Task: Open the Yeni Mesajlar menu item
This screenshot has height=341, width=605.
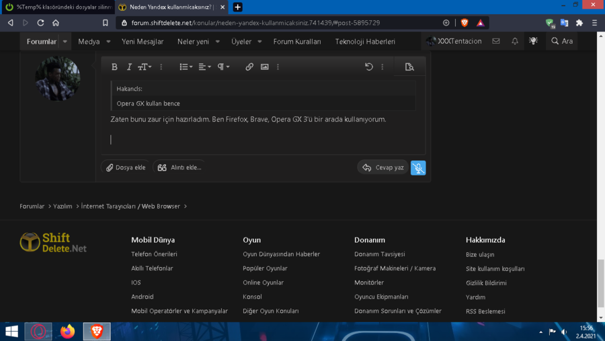Action: (x=143, y=41)
